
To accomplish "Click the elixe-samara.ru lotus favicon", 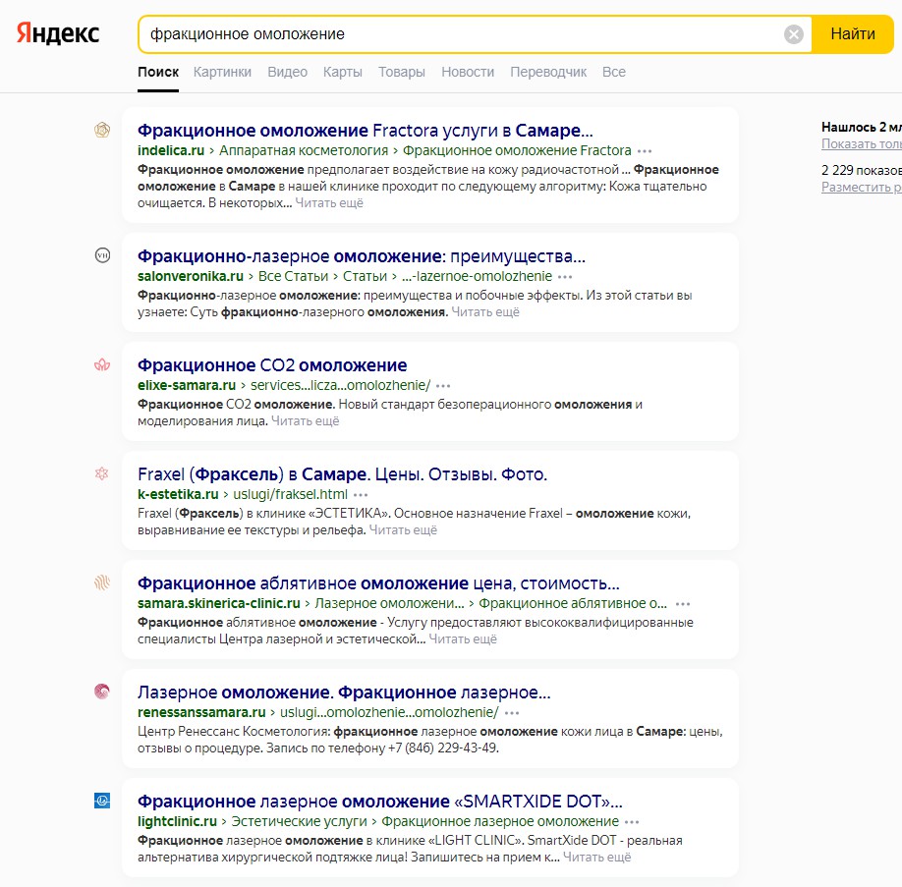I will (x=102, y=364).
